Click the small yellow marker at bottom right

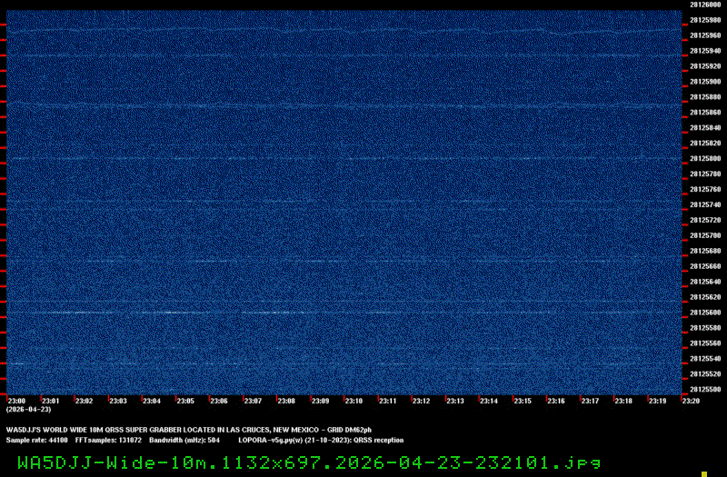[x=704, y=474]
